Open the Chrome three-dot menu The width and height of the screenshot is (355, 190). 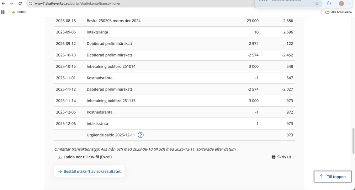tap(350, 4)
